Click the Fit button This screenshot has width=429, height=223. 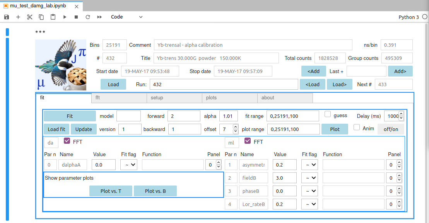click(70, 116)
